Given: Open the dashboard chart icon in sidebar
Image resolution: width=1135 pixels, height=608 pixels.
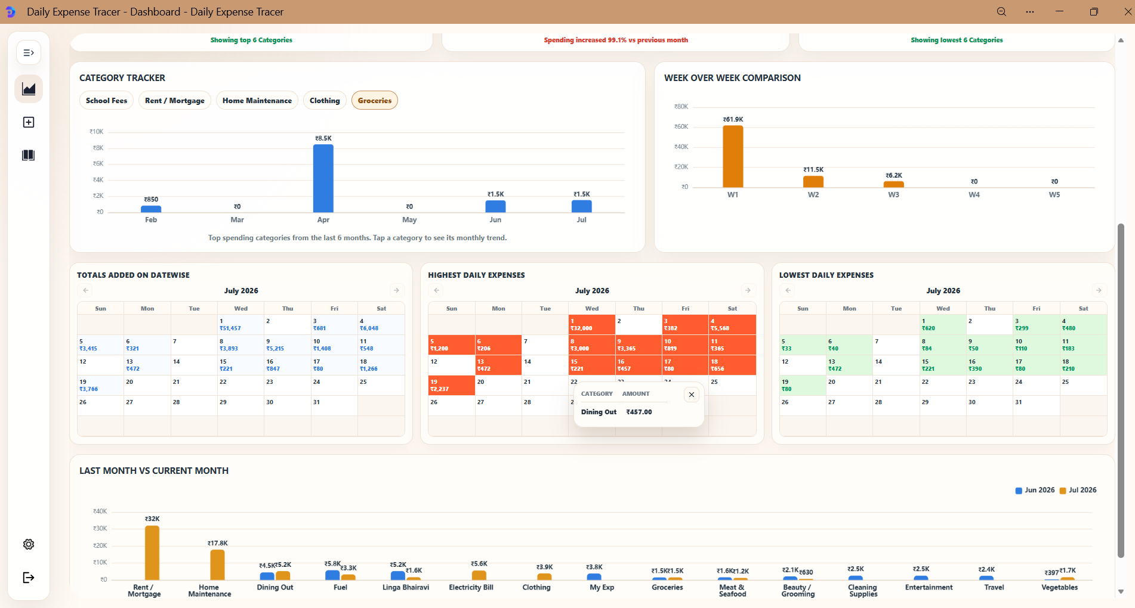Looking at the screenshot, I should click(x=29, y=89).
